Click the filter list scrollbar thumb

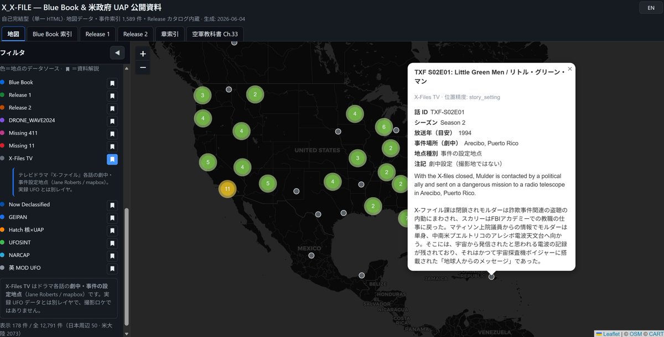click(127, 266)
